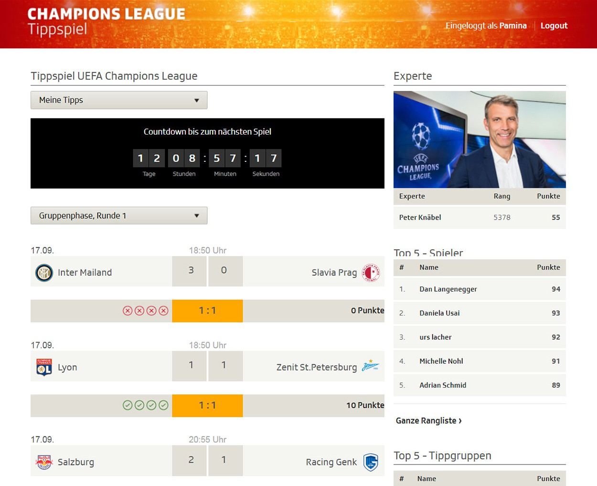
Task: Click the Slavia Prag club crest
Action: pos(371,272)
